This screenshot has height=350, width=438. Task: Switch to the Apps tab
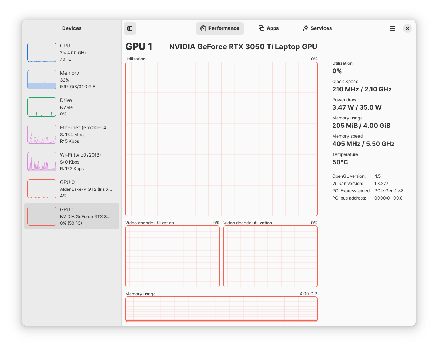point(268,28)
